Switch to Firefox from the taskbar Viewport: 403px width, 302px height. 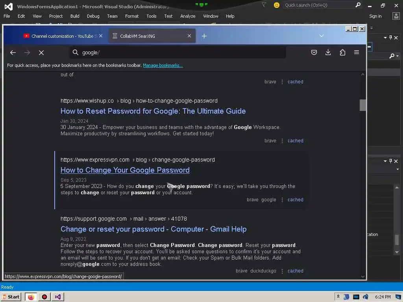pos(31,297)
